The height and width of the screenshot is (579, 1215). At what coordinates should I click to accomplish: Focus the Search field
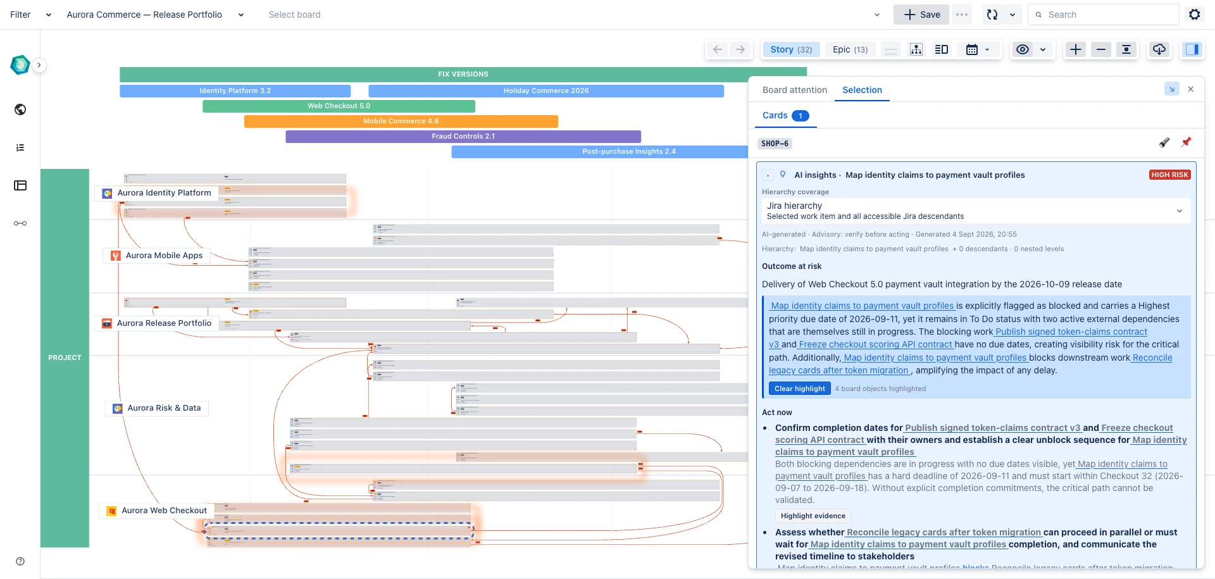click(1104, 15)
